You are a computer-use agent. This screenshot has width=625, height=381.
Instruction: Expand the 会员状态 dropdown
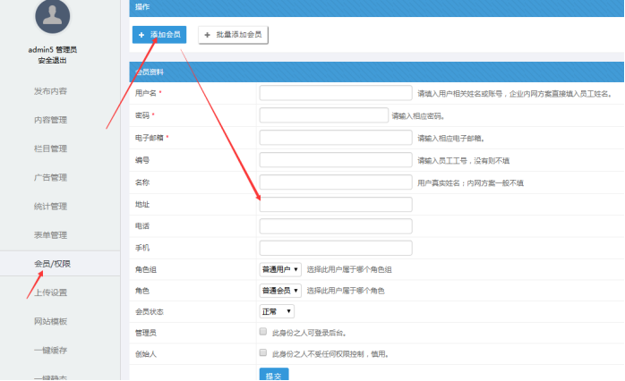pos(277,311)
